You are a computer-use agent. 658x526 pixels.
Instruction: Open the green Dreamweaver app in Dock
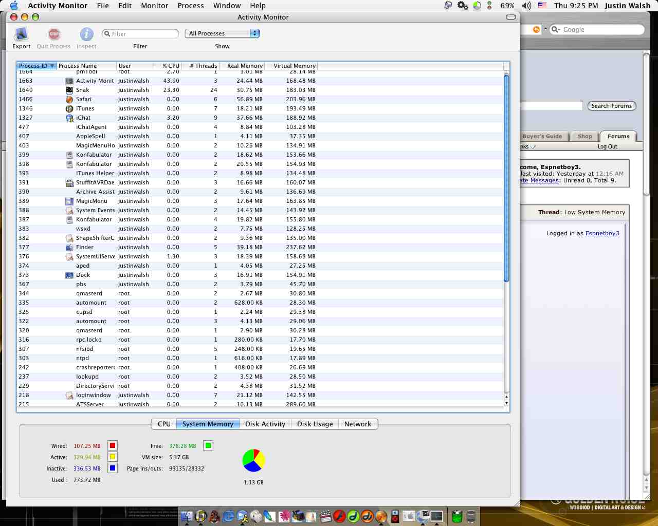point(353,516)
